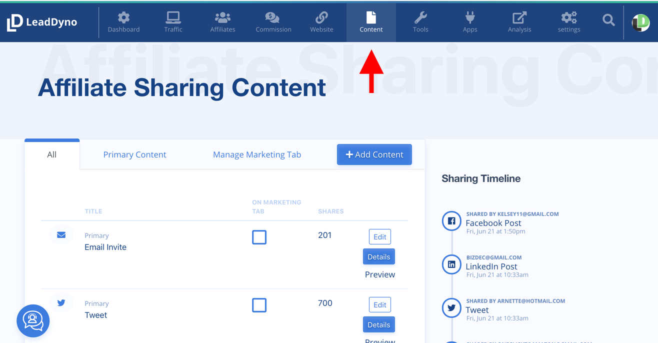Click Fri, Jun 21 at 1:50pm timestamp
This screenshot has height=343, width=658.
[495, 231]
